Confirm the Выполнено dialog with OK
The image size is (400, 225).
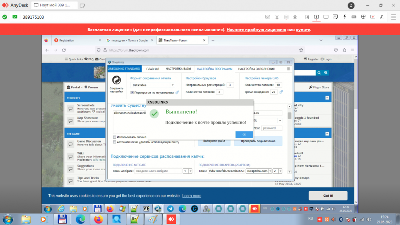point(244,134)
